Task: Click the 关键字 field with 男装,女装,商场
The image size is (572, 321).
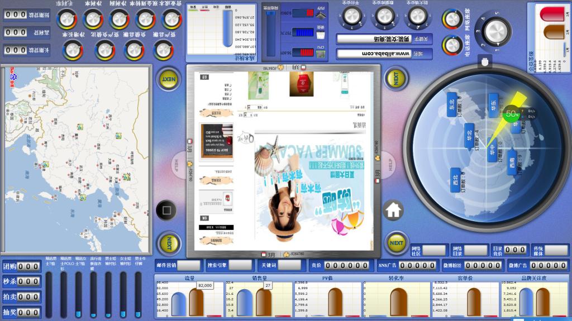Action: click(x=375, y=39)
